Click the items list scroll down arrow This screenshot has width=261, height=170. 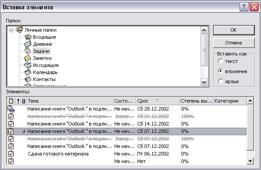tap(250, 161)
